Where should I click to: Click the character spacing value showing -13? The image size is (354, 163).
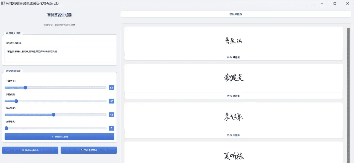[112, 101]
